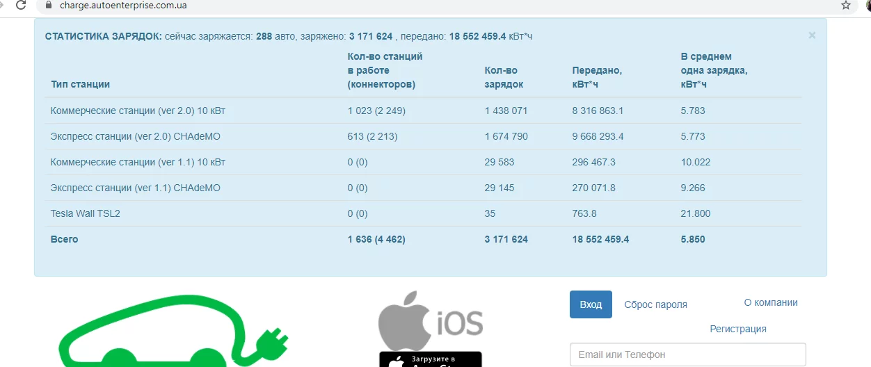This screenshot has width=871, height=367.
Task: Click the average value 9.266
Action: coord(692,188)
